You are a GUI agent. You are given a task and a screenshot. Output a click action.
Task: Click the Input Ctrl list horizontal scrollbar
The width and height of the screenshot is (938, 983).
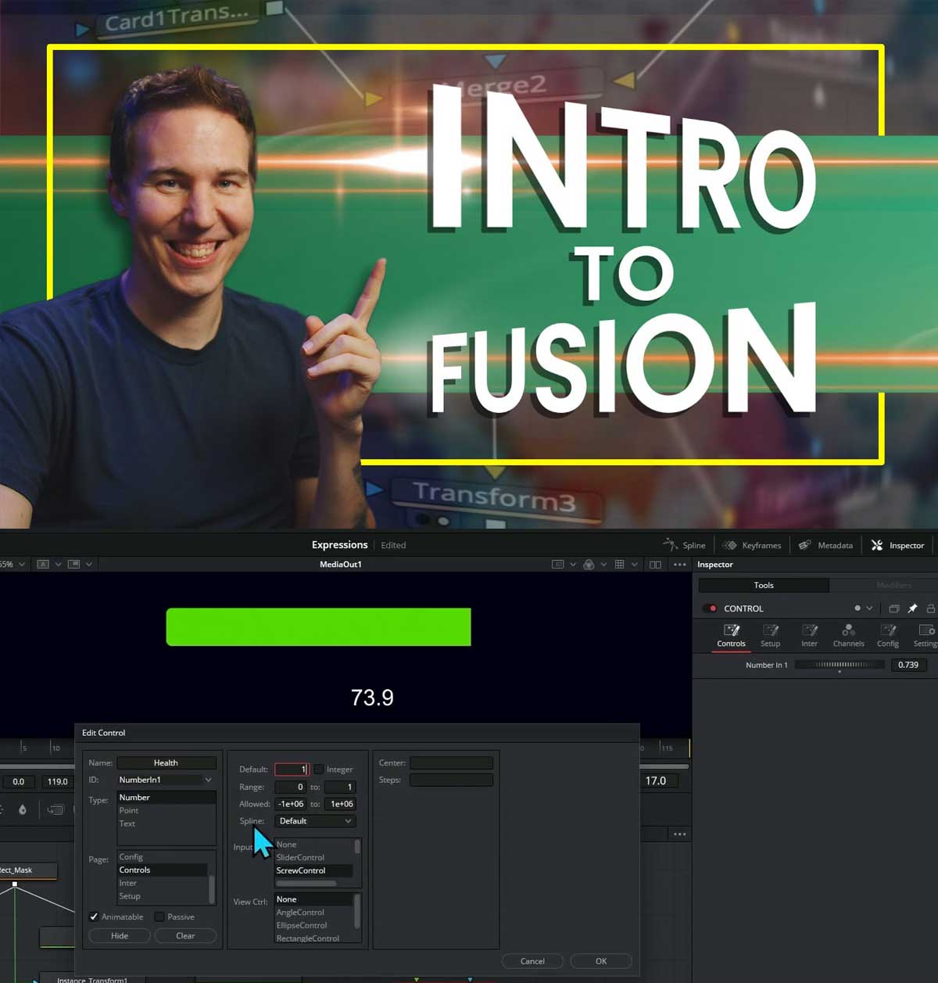point(306,884)
